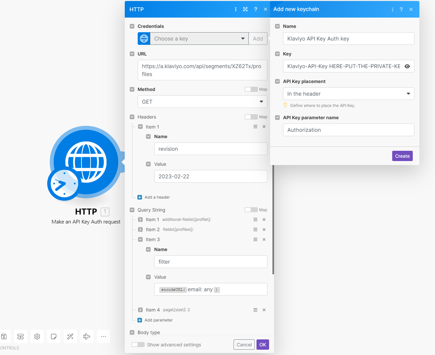Viewport: 435px width, 355px height.
Task: Open the Choose a key dropdown
Action: click(199, 39)
